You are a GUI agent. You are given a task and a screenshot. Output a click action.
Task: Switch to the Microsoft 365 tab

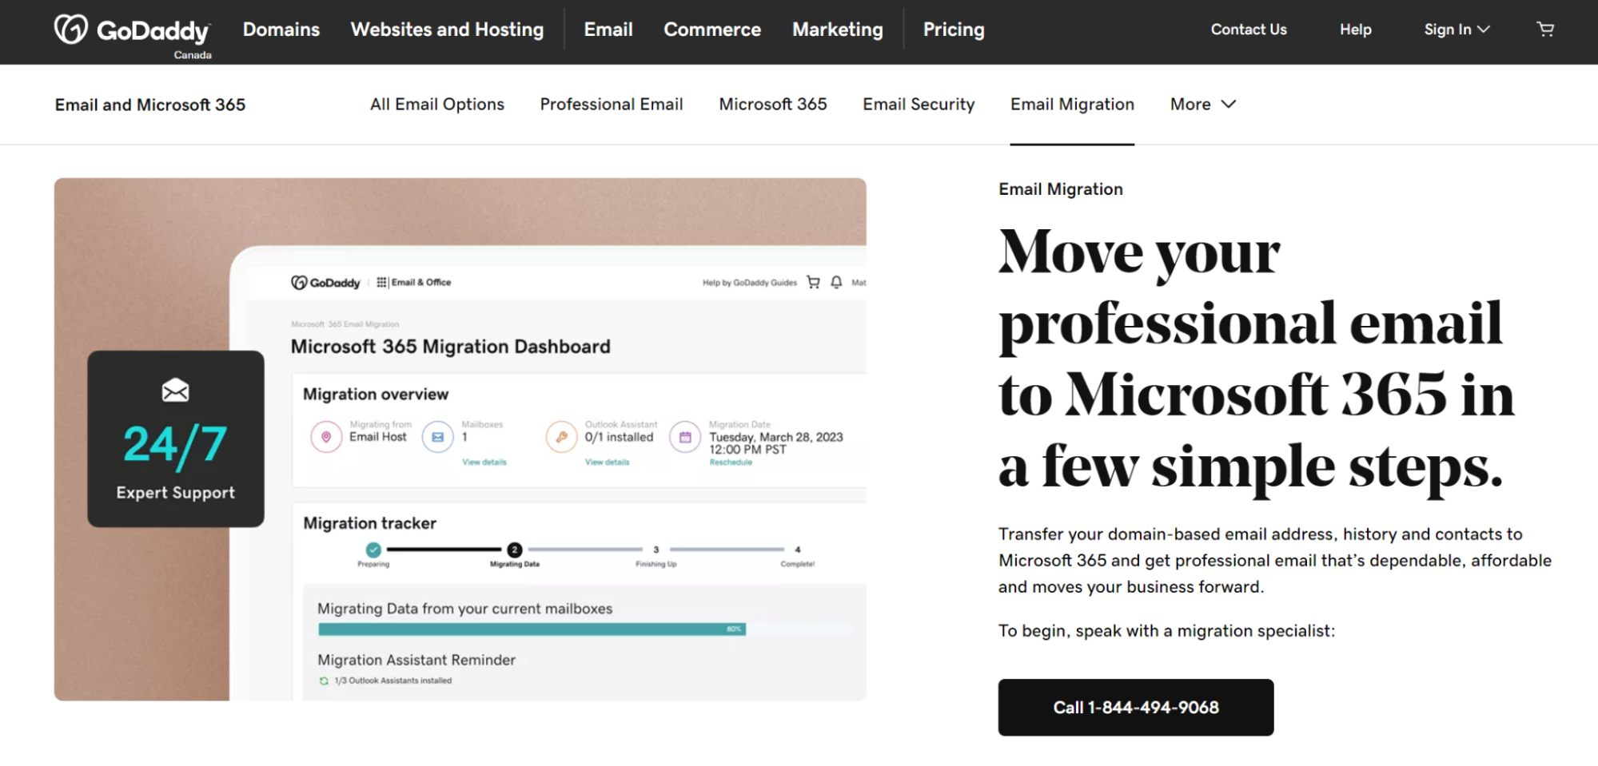[x=772, y=104]
